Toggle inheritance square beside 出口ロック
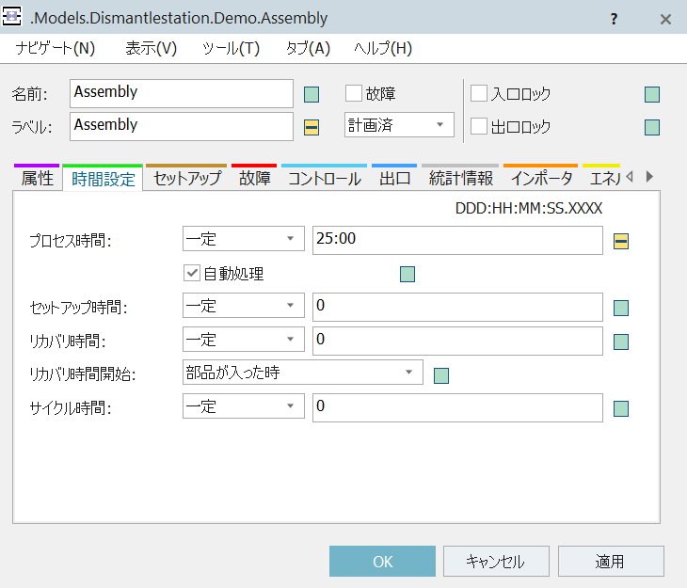The width and height of the screenshot is (687, 588). 652,128
